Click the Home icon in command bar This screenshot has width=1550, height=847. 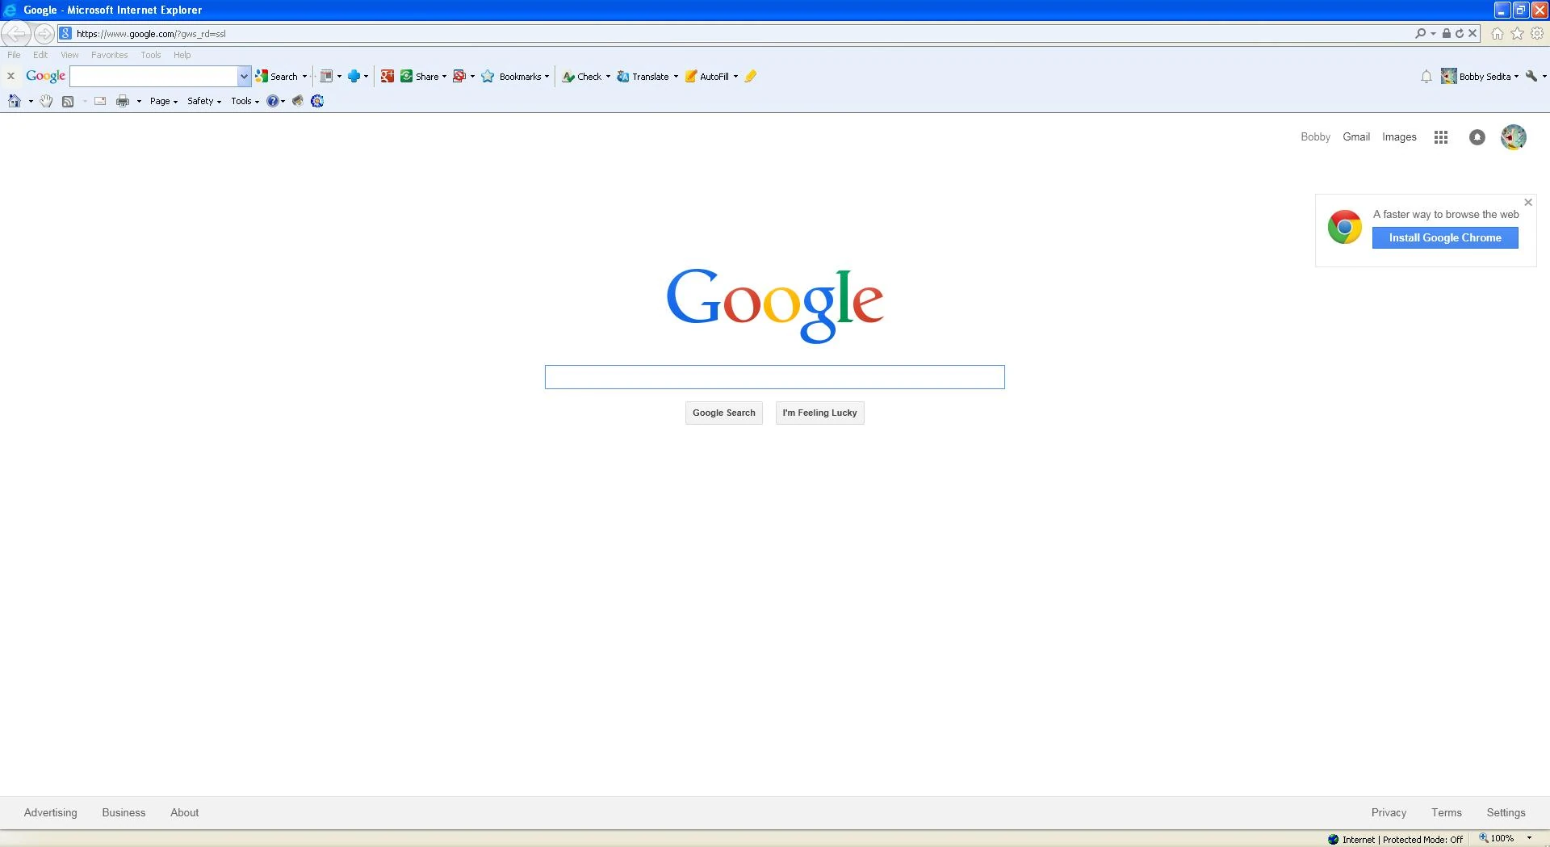(15, 101)
